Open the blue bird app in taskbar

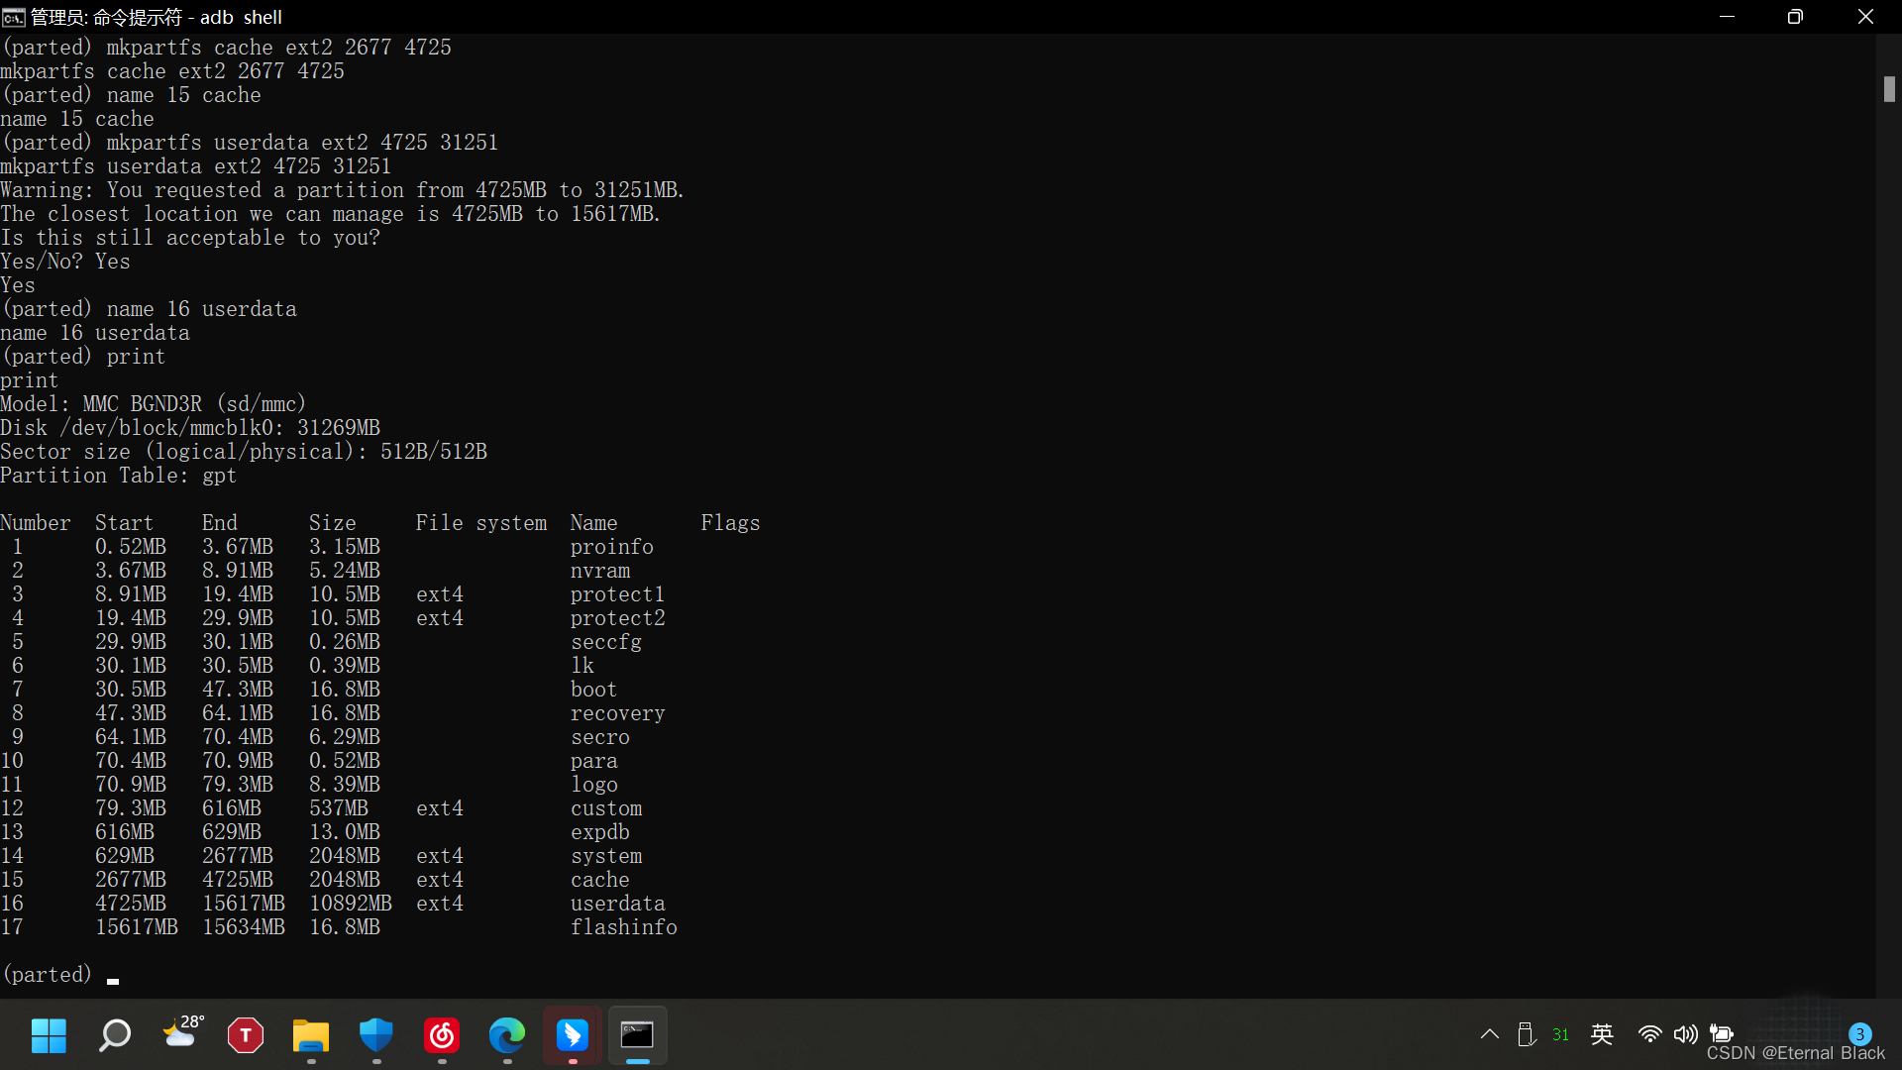pos(573,1035)
